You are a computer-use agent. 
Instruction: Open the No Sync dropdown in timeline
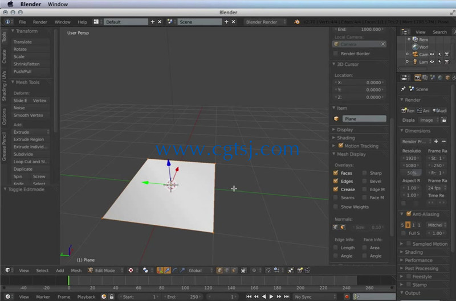coord(315,296)
